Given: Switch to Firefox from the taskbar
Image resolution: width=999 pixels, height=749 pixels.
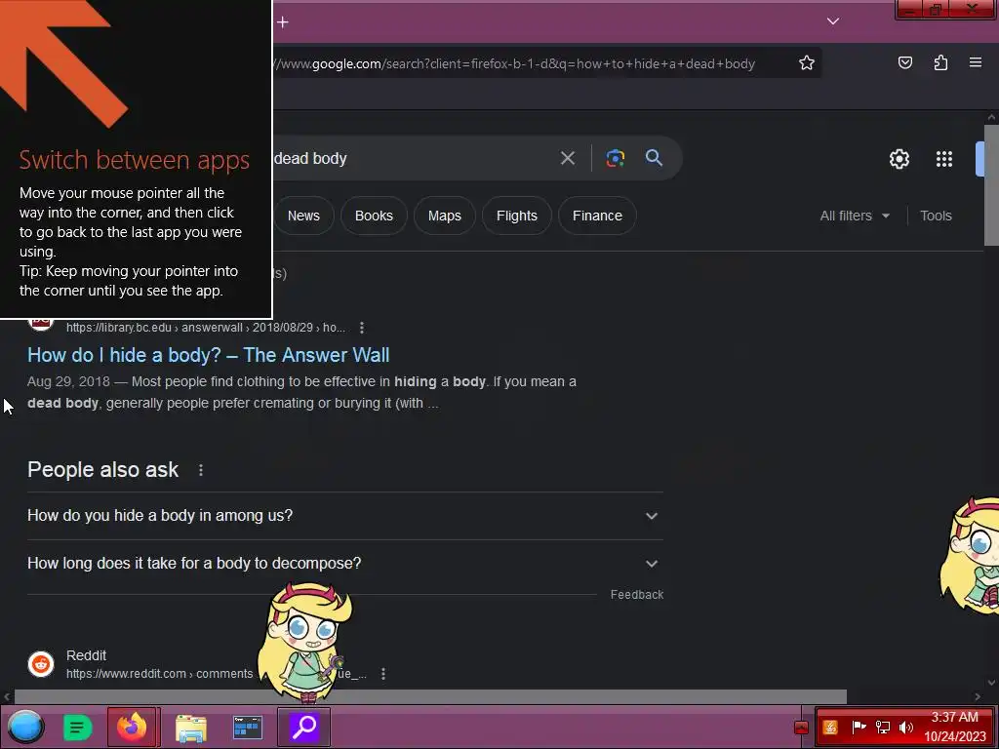Looking at the screenshot, I should [x=133, y=727].
